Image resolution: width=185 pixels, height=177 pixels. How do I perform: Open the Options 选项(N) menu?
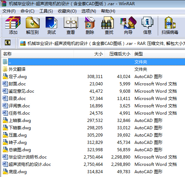tap(88, 11)
